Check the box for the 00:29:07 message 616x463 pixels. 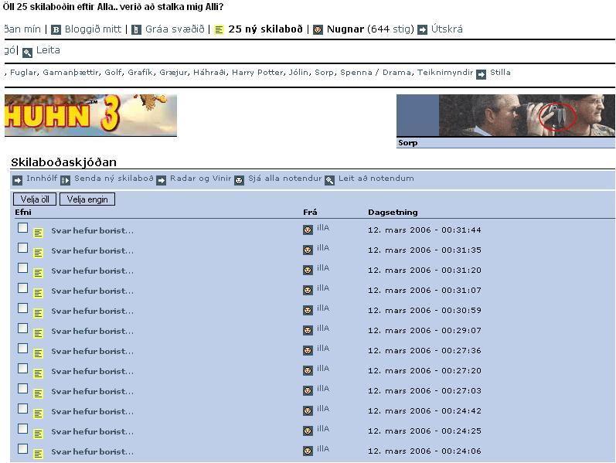click(22, 329)
